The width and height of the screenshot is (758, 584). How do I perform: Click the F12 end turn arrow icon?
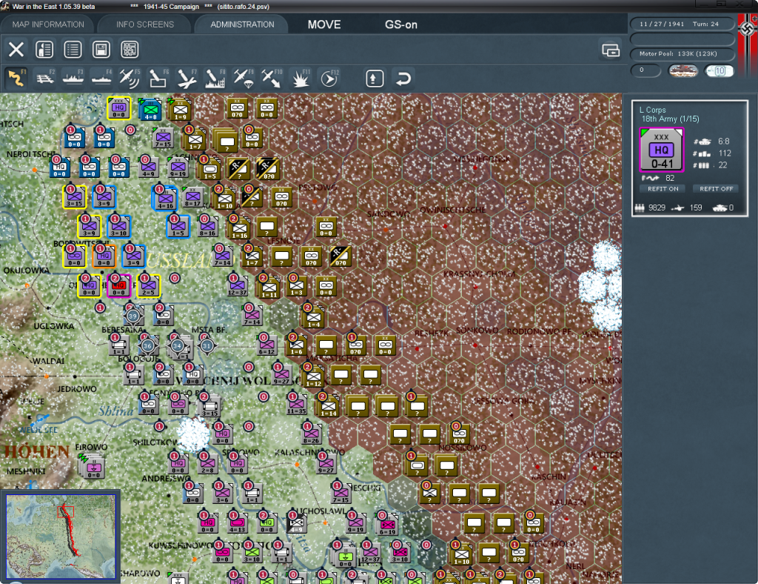329,78
